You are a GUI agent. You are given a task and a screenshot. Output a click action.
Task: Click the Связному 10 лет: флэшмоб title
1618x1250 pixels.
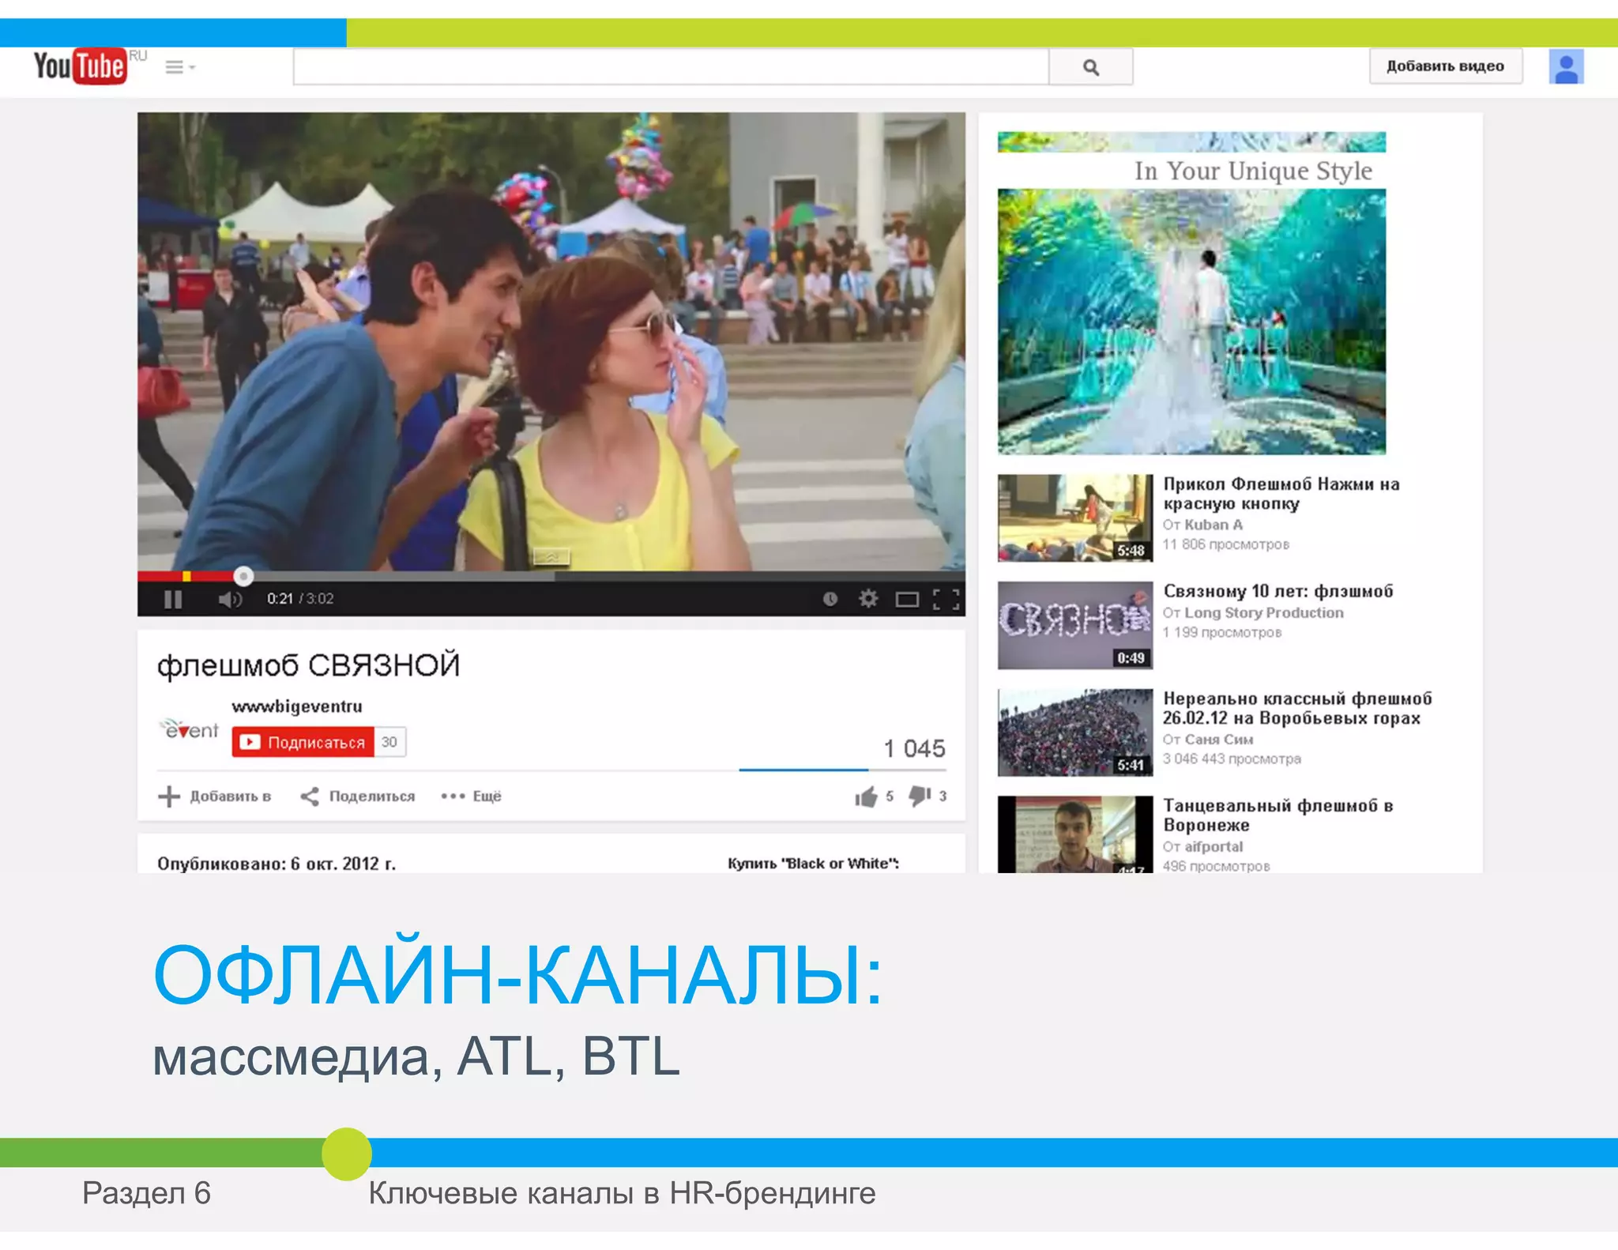click(x=1278, y=591)
